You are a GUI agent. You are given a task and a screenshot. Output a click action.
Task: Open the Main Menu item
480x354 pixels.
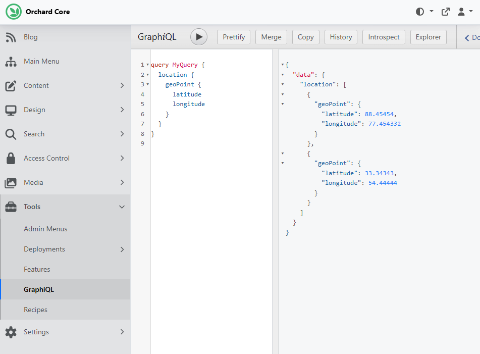point(41,61)
